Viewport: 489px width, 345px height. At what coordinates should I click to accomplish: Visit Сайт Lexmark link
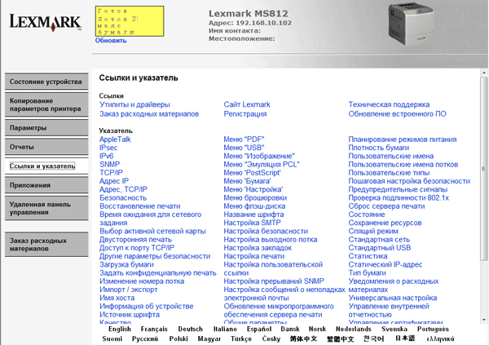coord(247,104)
